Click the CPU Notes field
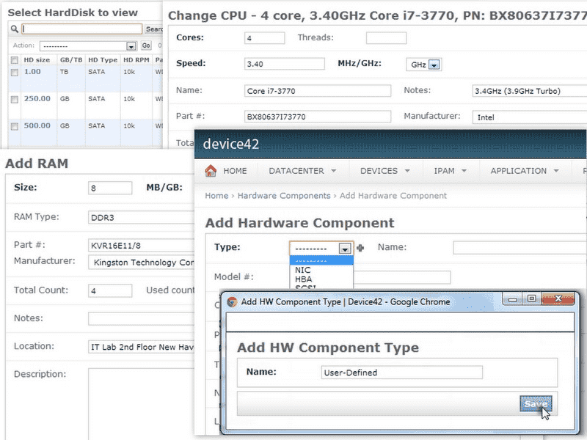Image resolution: width=587 pixels, height=440 pixels. coord(529,91)
